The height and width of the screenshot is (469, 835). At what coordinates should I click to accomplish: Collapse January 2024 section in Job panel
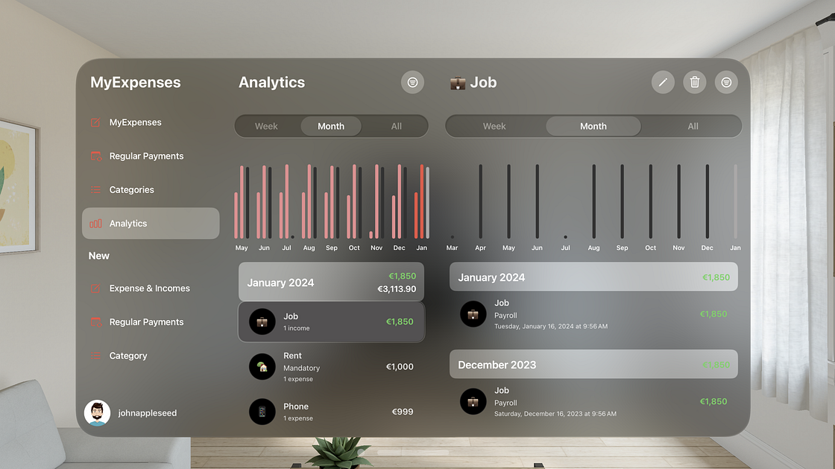pyautogui.click(x=593, y=277)
